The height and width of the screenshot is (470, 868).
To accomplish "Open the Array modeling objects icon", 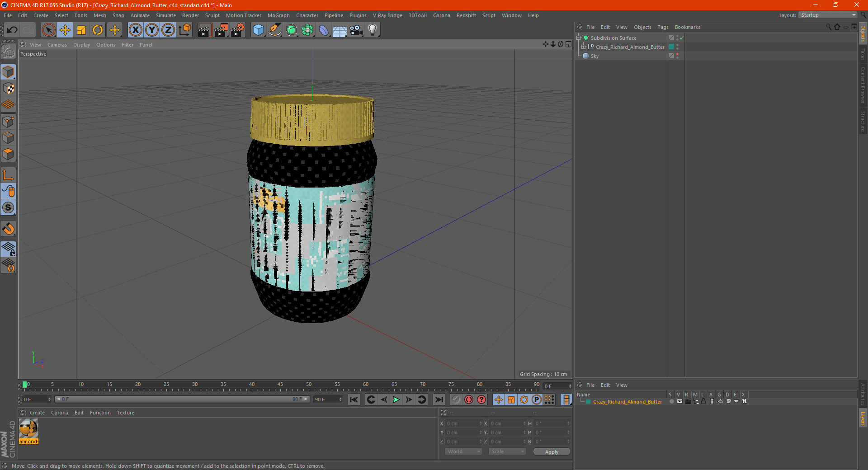I will (x=307, y=30).
